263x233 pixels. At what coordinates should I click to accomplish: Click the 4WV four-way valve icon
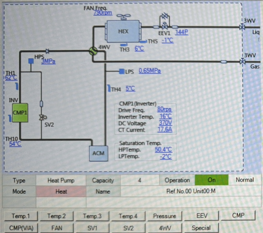click(93, 51)
